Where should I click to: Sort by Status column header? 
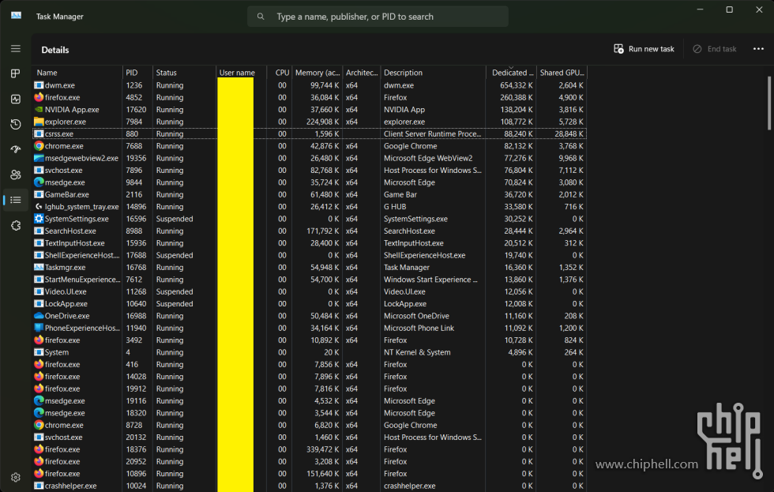coord(185,73)
